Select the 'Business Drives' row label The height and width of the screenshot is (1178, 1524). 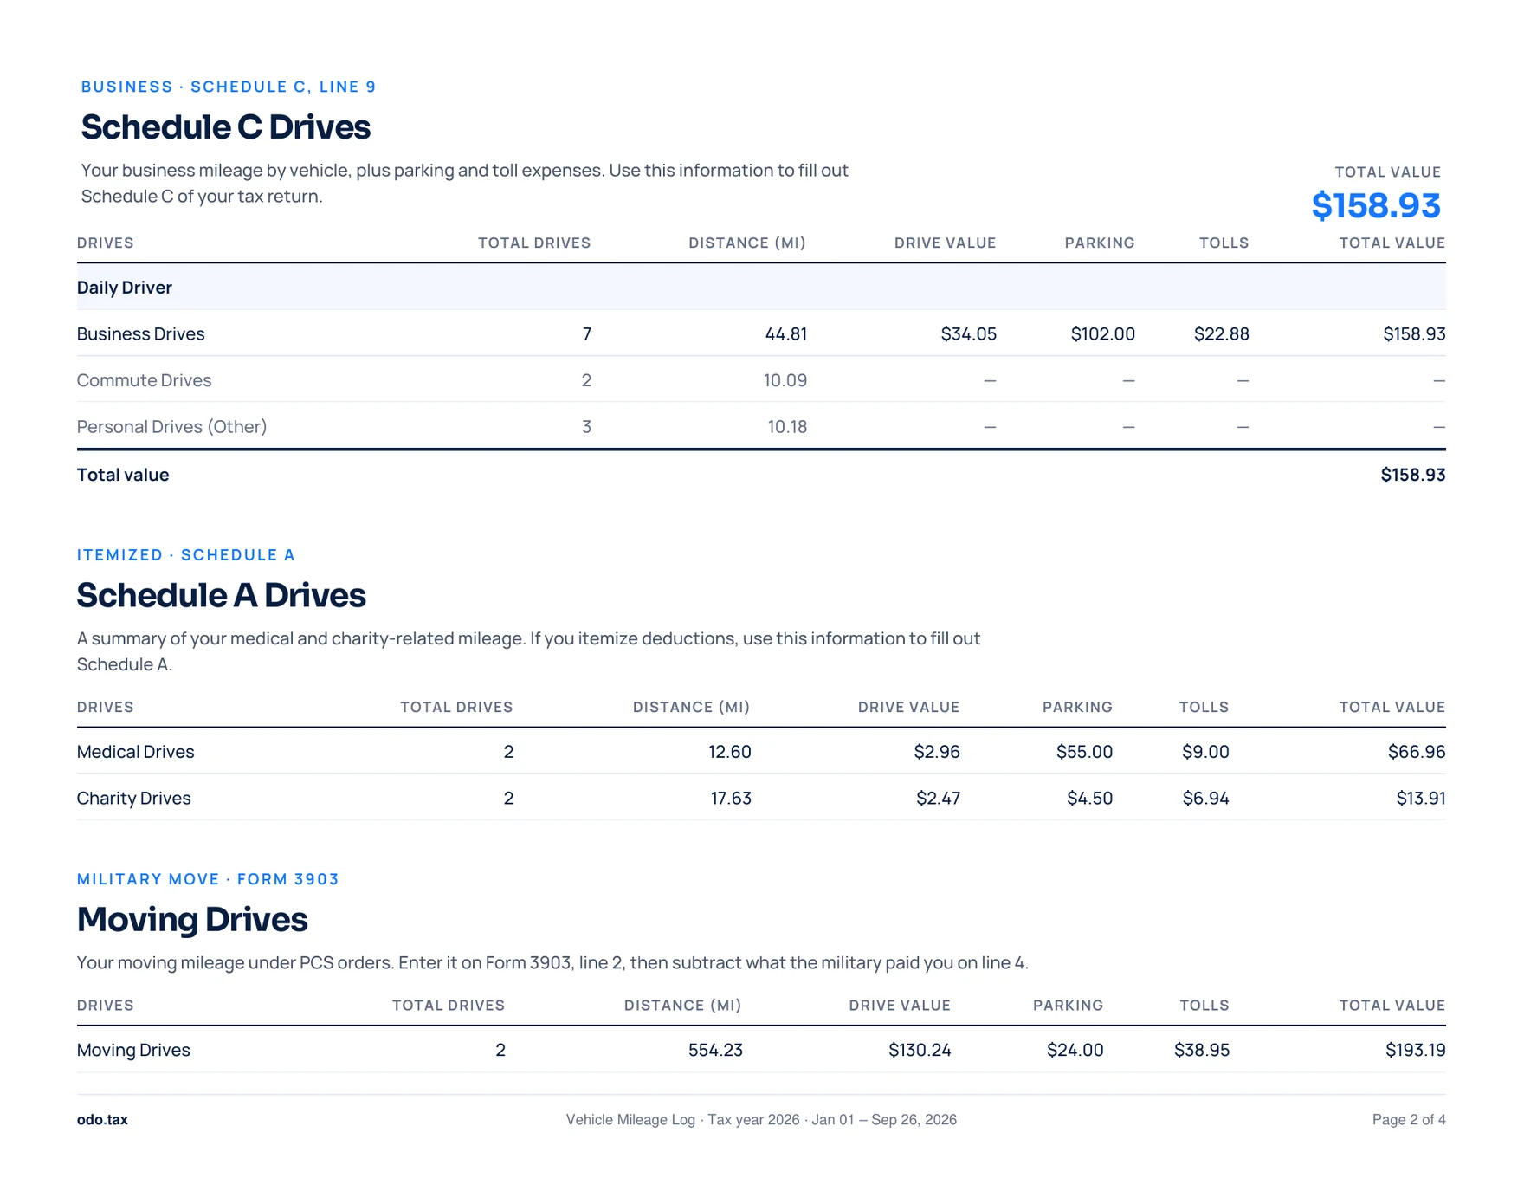140,334
